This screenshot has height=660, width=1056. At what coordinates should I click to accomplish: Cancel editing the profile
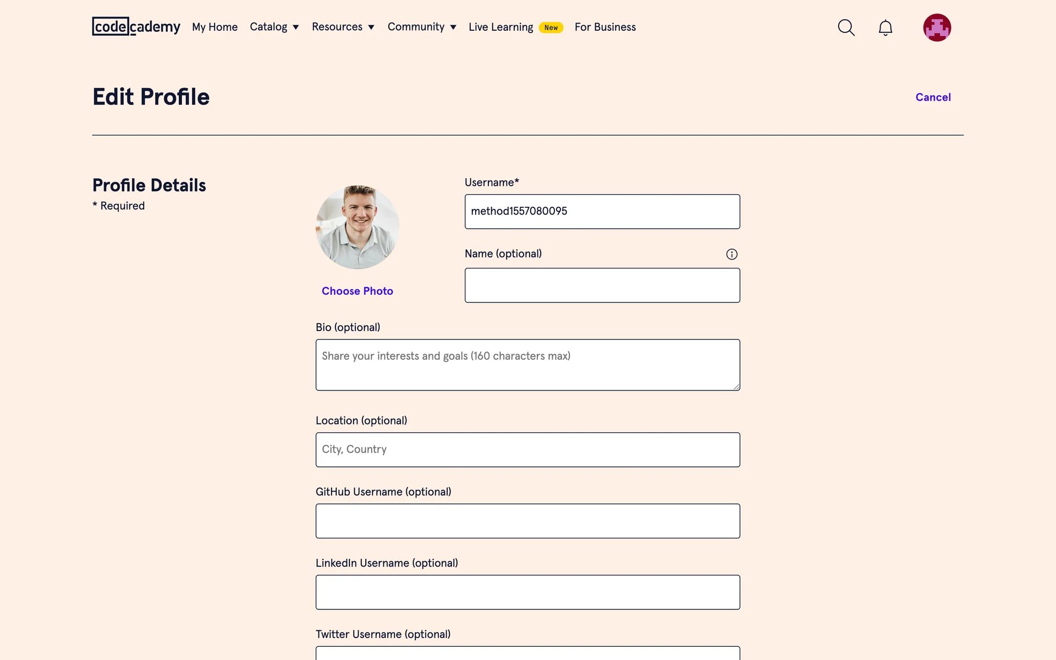click(x=933, y=97)
